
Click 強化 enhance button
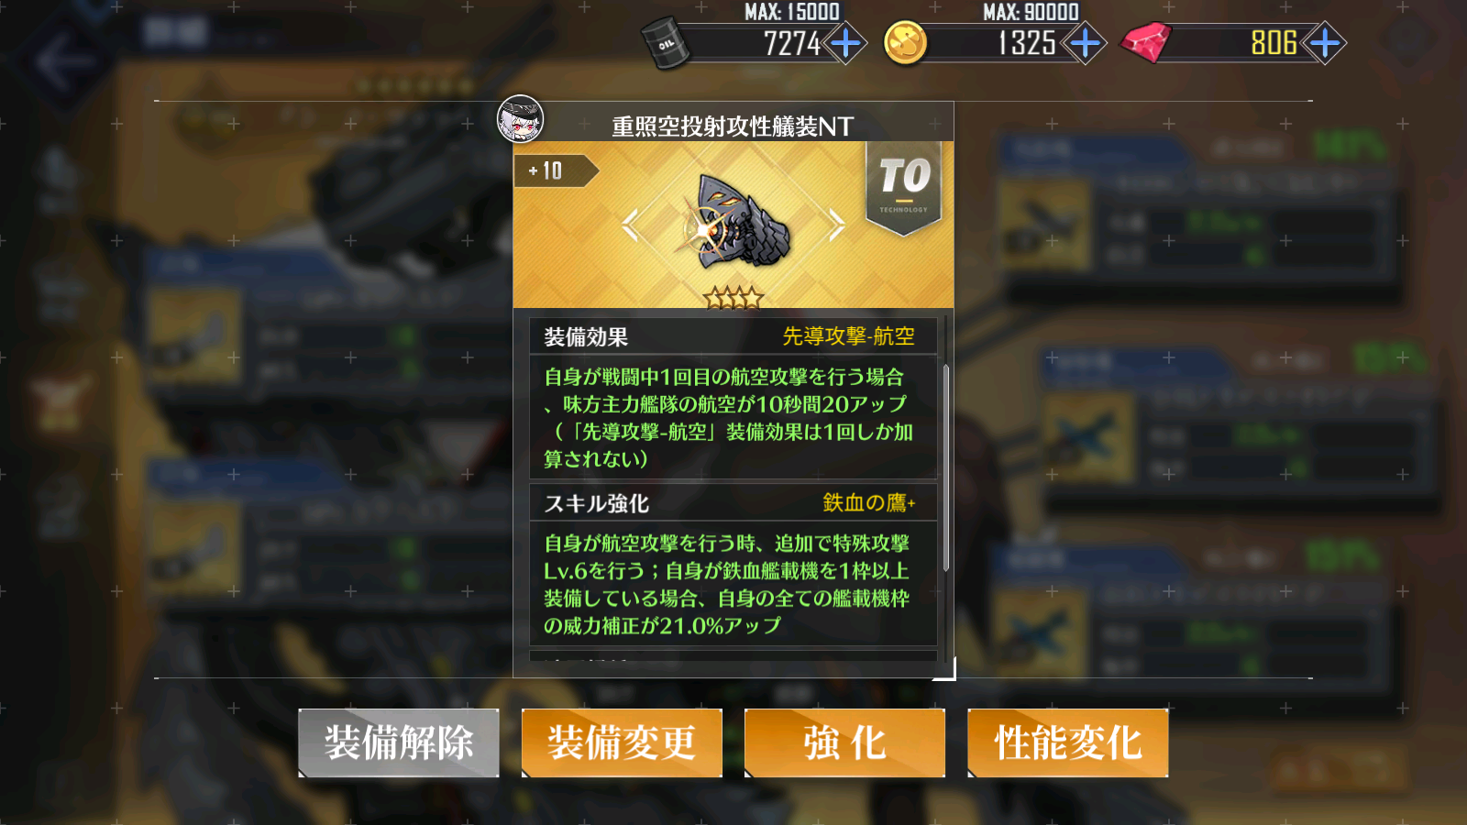pos(844,742)
